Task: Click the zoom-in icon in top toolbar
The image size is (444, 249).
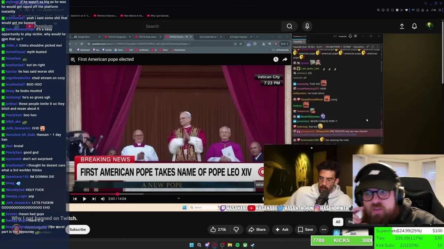Action: click(378, 10)
